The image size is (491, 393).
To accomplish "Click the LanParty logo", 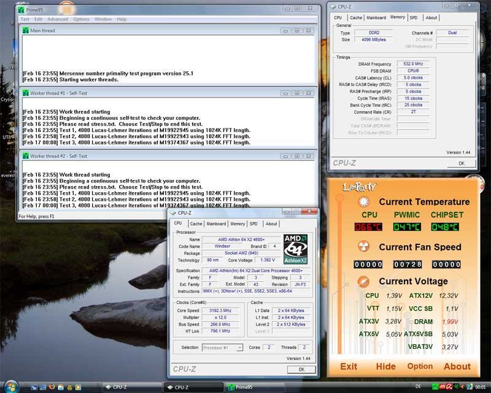I will point(360,187).
